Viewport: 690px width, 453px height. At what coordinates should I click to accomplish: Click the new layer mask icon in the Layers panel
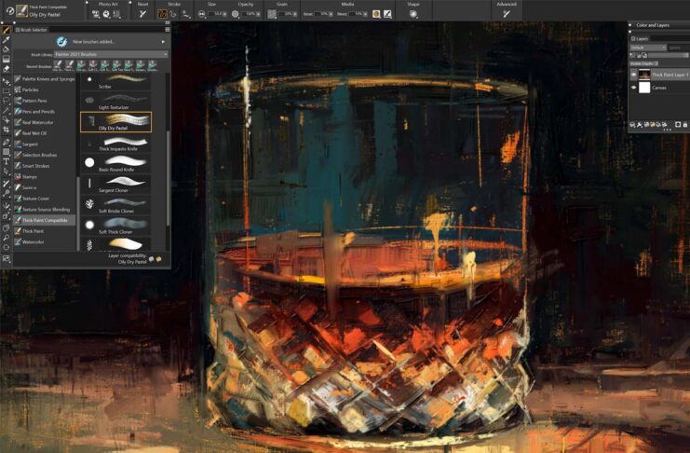(678, 125)
